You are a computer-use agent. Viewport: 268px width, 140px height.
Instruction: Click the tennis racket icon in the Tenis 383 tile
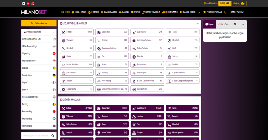pyautogui.click(x=169, y=32)
